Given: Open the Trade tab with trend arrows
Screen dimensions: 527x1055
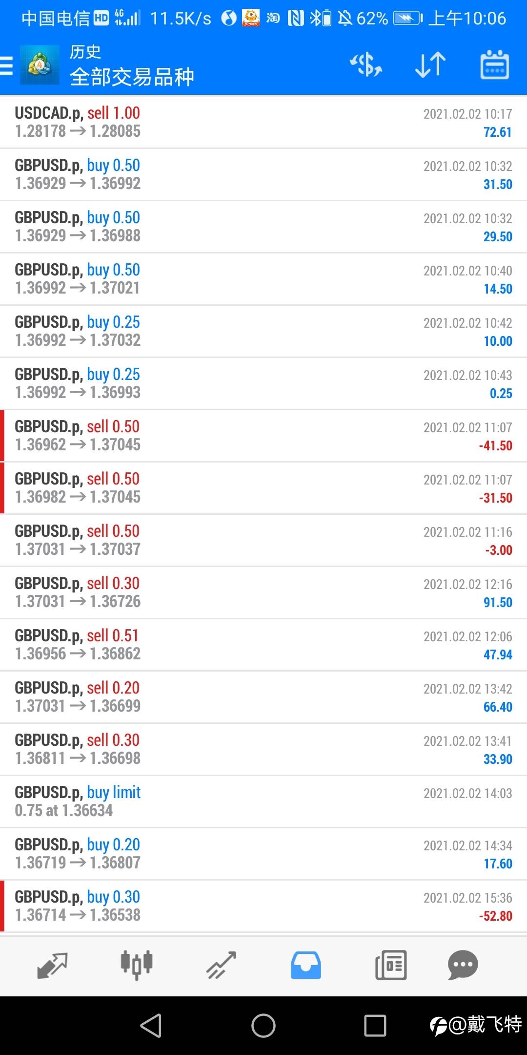Looking at the screenshot, I should 222,965.
